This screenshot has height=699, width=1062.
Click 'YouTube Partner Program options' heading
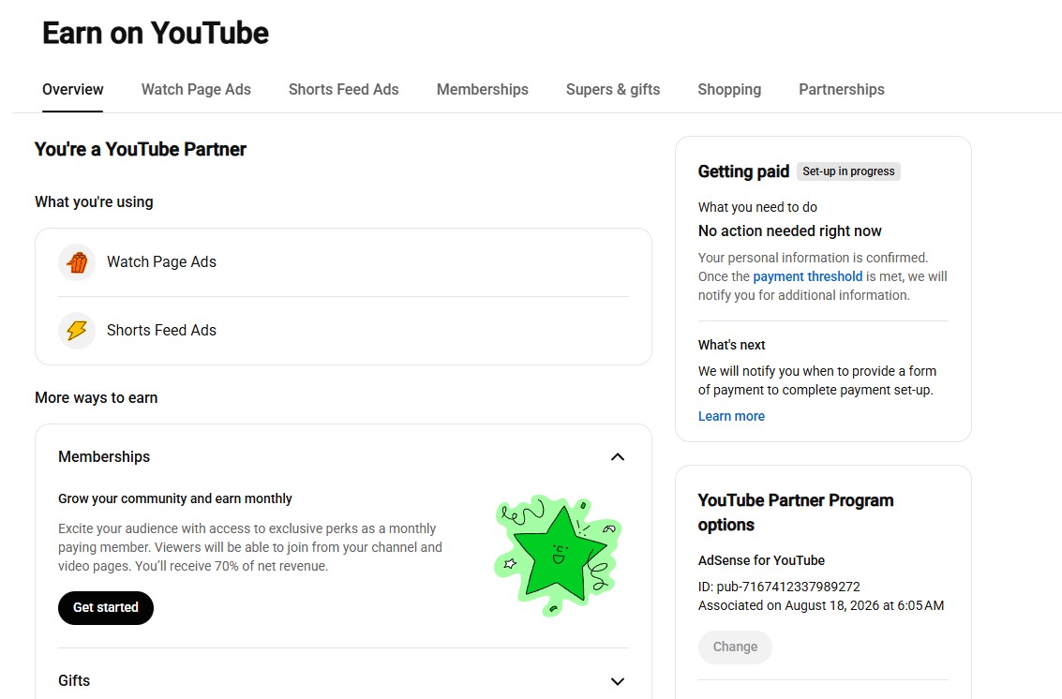coord(796,512)
